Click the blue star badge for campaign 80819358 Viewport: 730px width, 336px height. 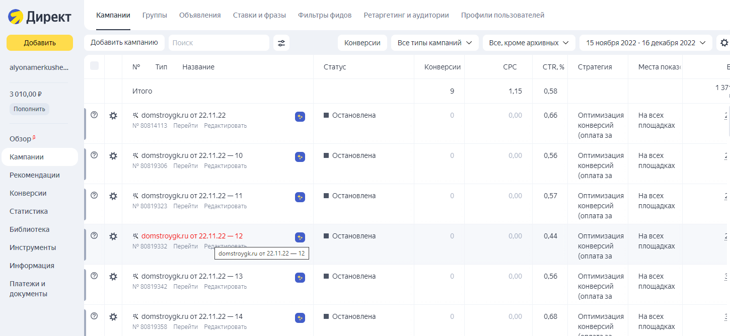click(x=300, y=318)
